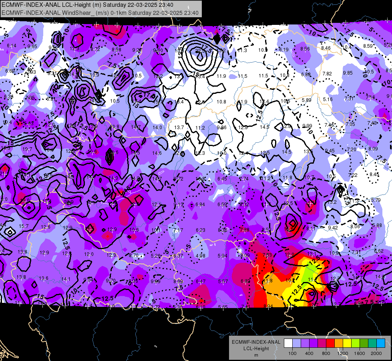The width and height of the screenshot is (392, 361).
Task: Click the wind shear value 19.7
Action: [27, 149]
